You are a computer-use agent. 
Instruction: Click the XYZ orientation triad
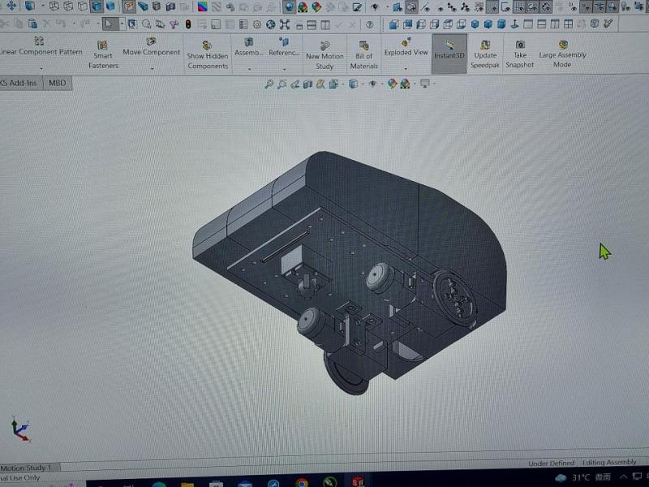point(19,429)
